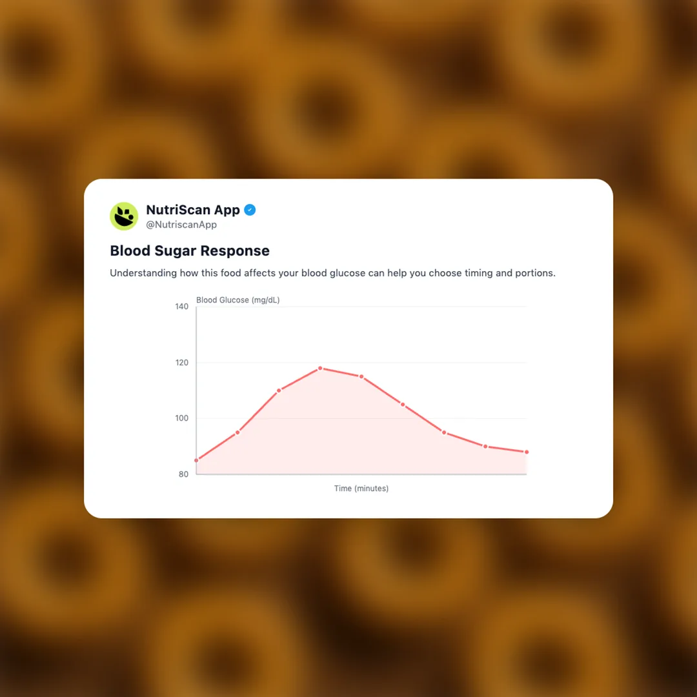Click the @NutriscanApp handle

[181, 225]
